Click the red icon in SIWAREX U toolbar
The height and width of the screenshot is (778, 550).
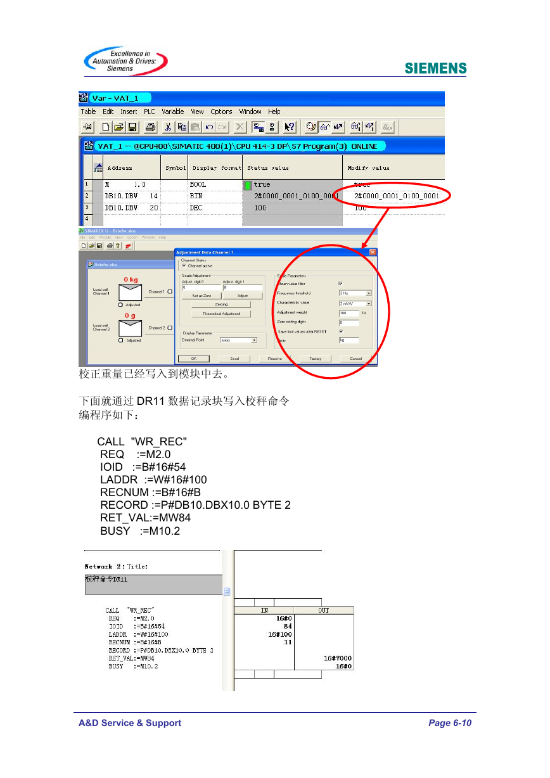127,245
